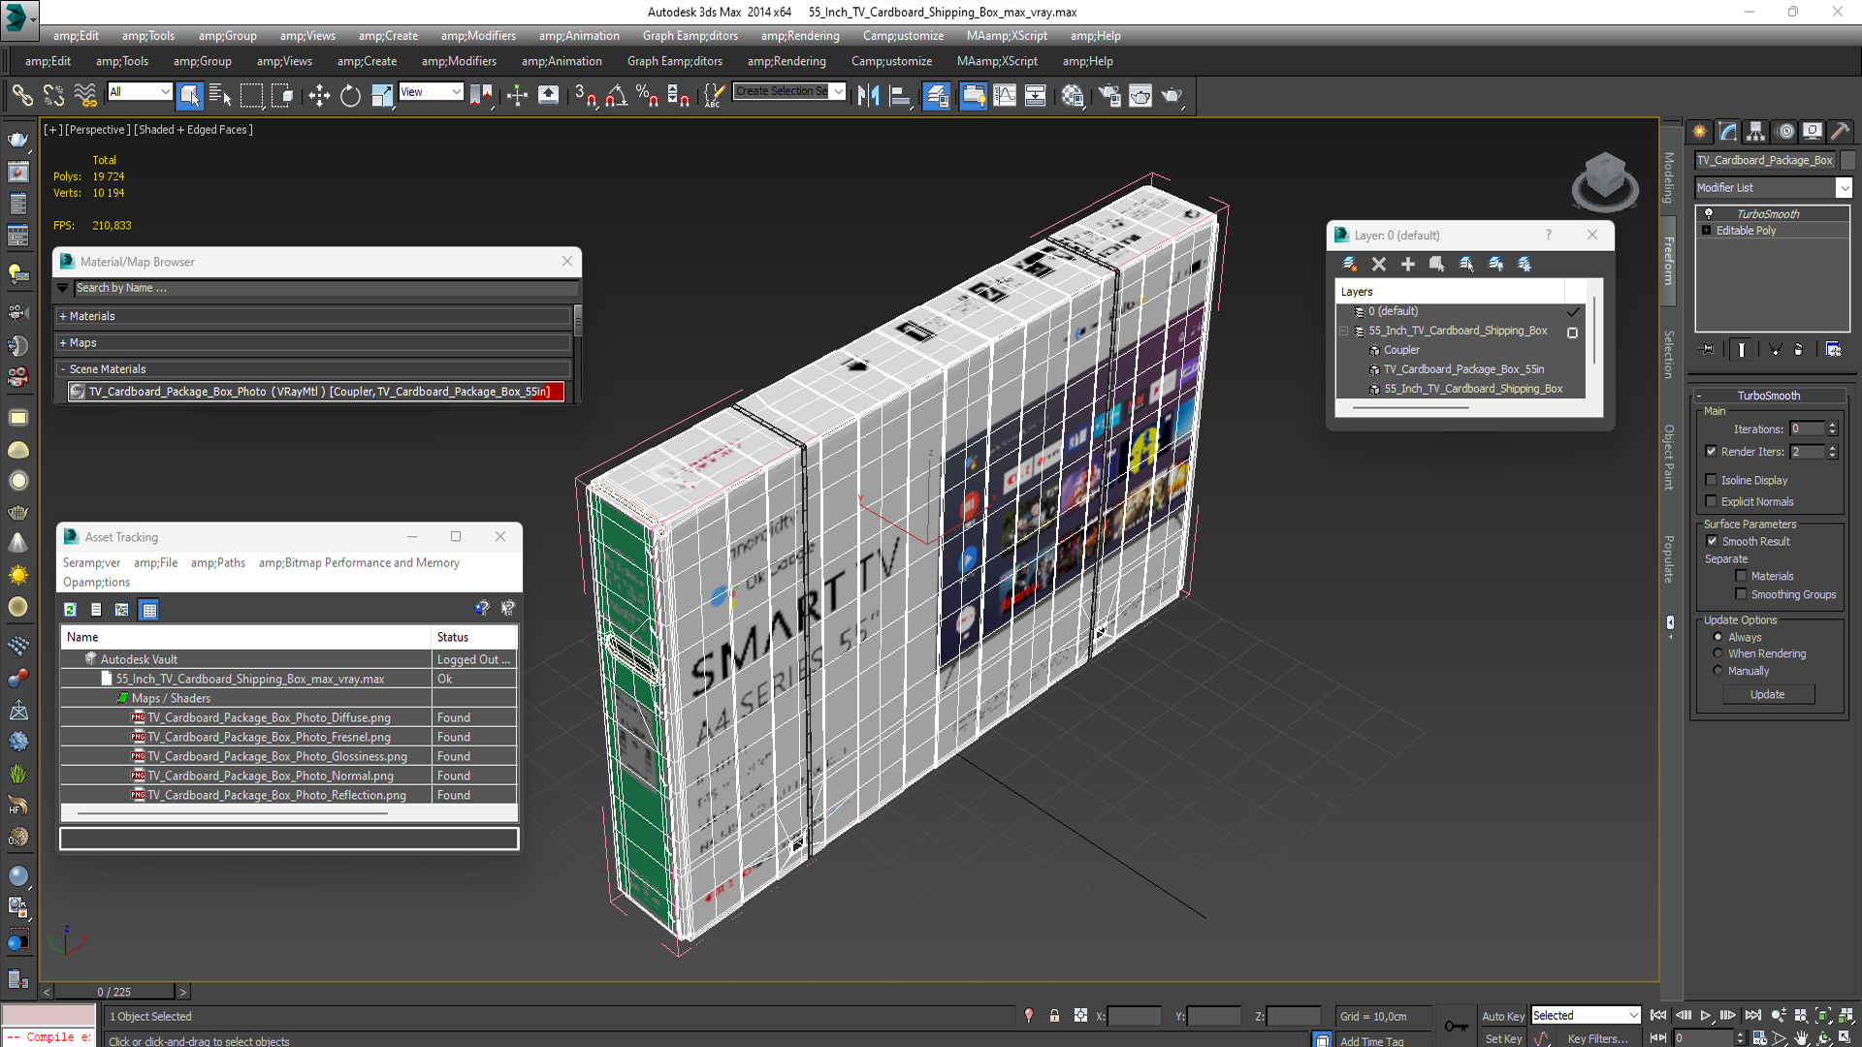Toggle the 3D Snaps tool
Viewport: 1862px width, 1047px height.
(585, 95)
